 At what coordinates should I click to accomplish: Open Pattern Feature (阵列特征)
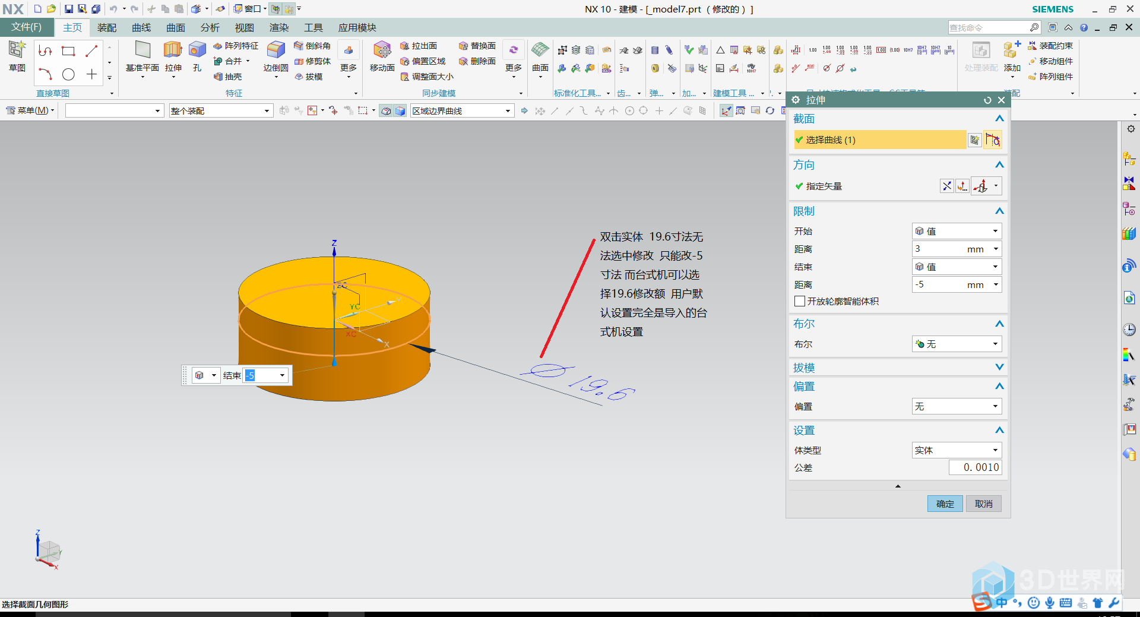[x=236, y=46]
